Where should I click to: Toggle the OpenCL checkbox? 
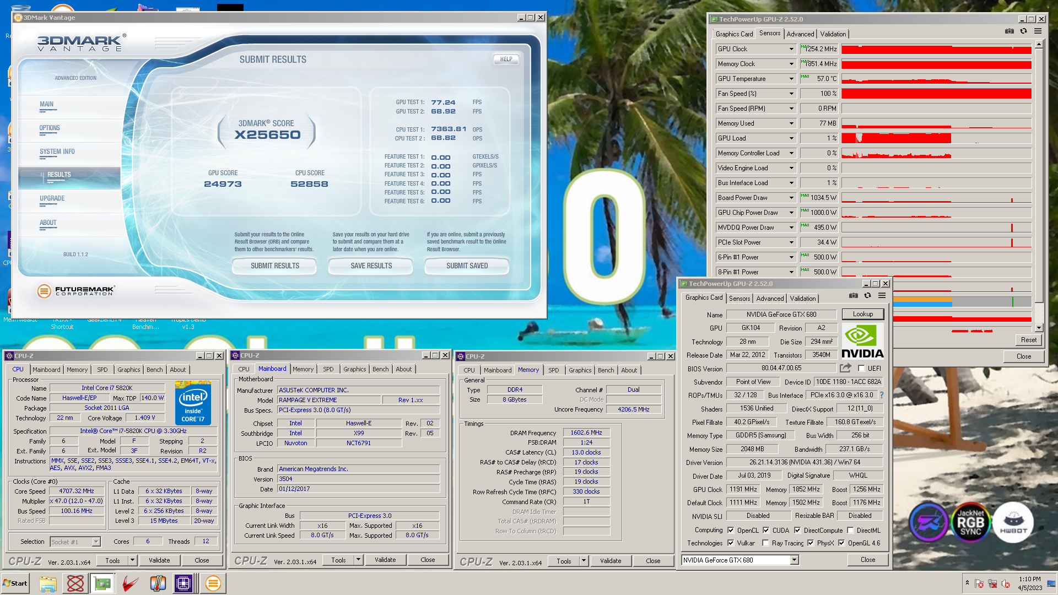(x=731, y=531)
